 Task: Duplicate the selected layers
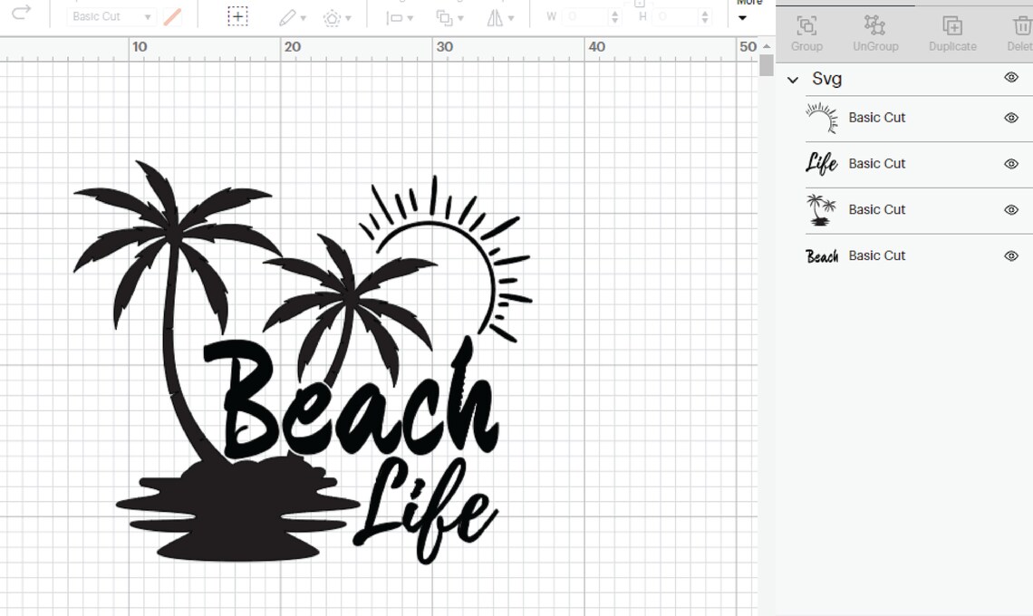point(951,27)
